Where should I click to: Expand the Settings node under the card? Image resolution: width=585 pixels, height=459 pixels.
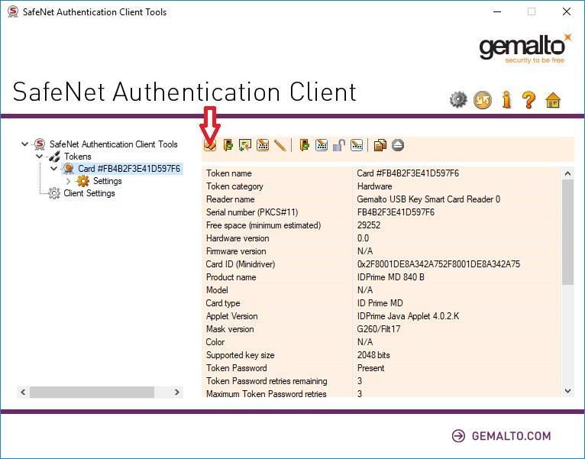pos(68,181)
